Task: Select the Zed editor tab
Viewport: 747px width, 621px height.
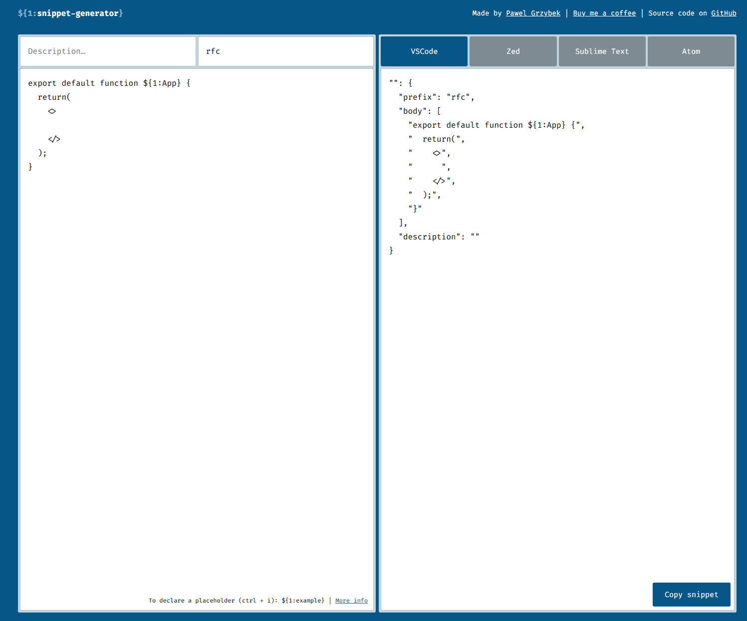Action: point(512,51)
